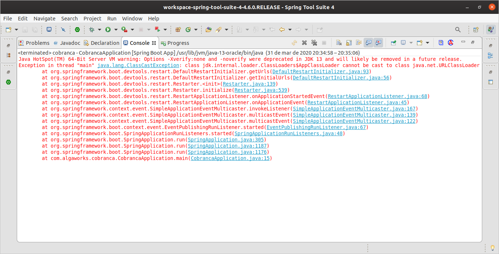
Task: Switch to the Declaration tab
Action: click(x=101, y=43)
